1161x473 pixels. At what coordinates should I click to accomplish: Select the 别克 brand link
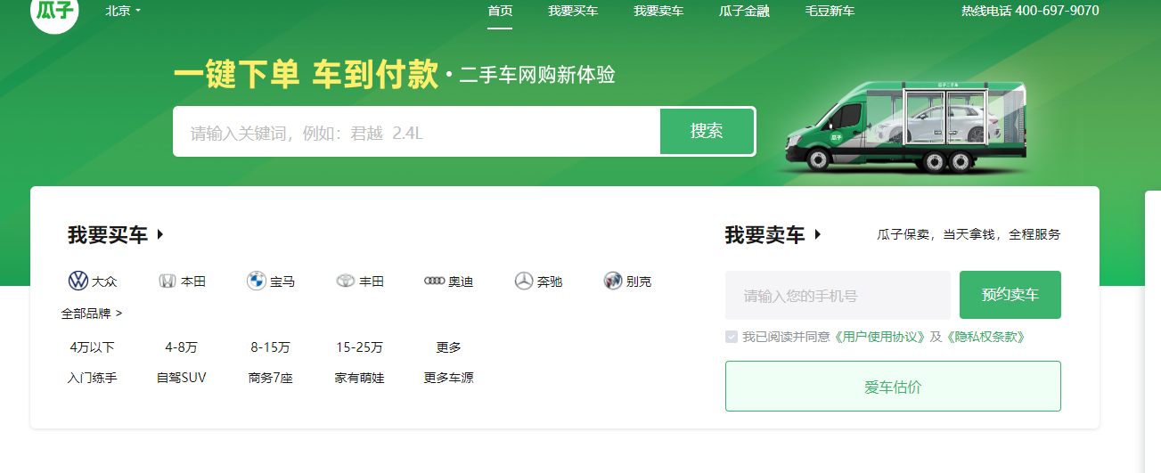[x=639, y=281]
